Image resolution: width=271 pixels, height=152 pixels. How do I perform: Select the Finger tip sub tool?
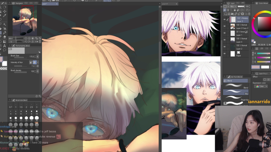pos(236,98)
